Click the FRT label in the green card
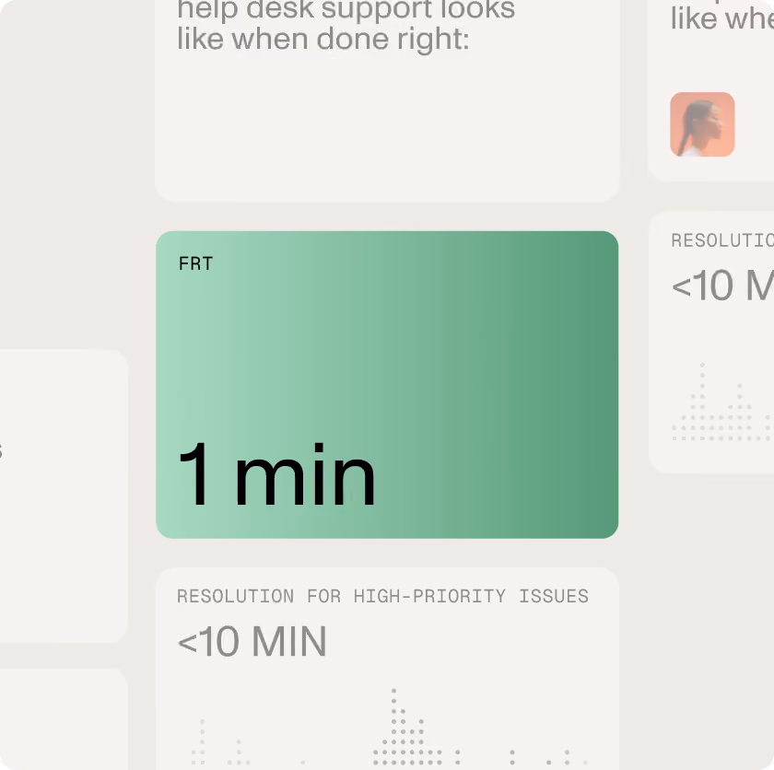This screenshot has height=770, width=774. pos(195,263)
